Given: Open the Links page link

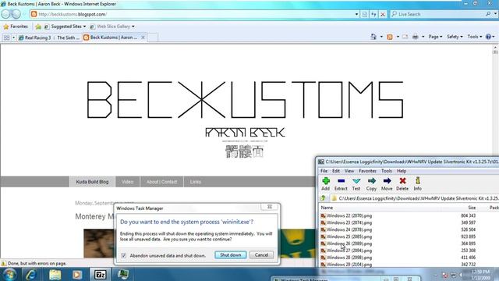Looking at the screenshot, I should (x=195, y=182).
